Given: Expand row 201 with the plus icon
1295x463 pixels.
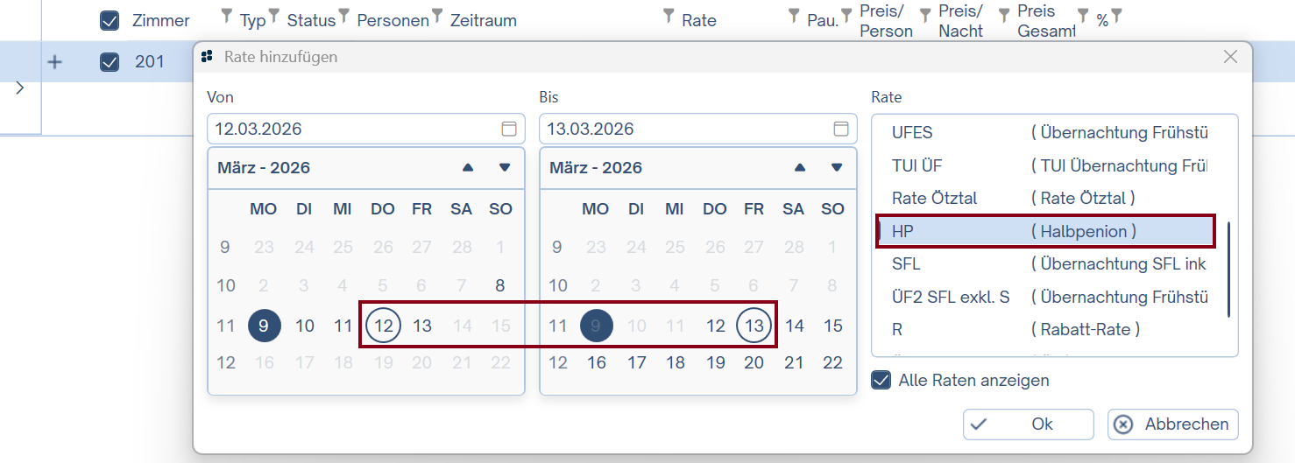Looking at the screenshot, I should 54,62.
